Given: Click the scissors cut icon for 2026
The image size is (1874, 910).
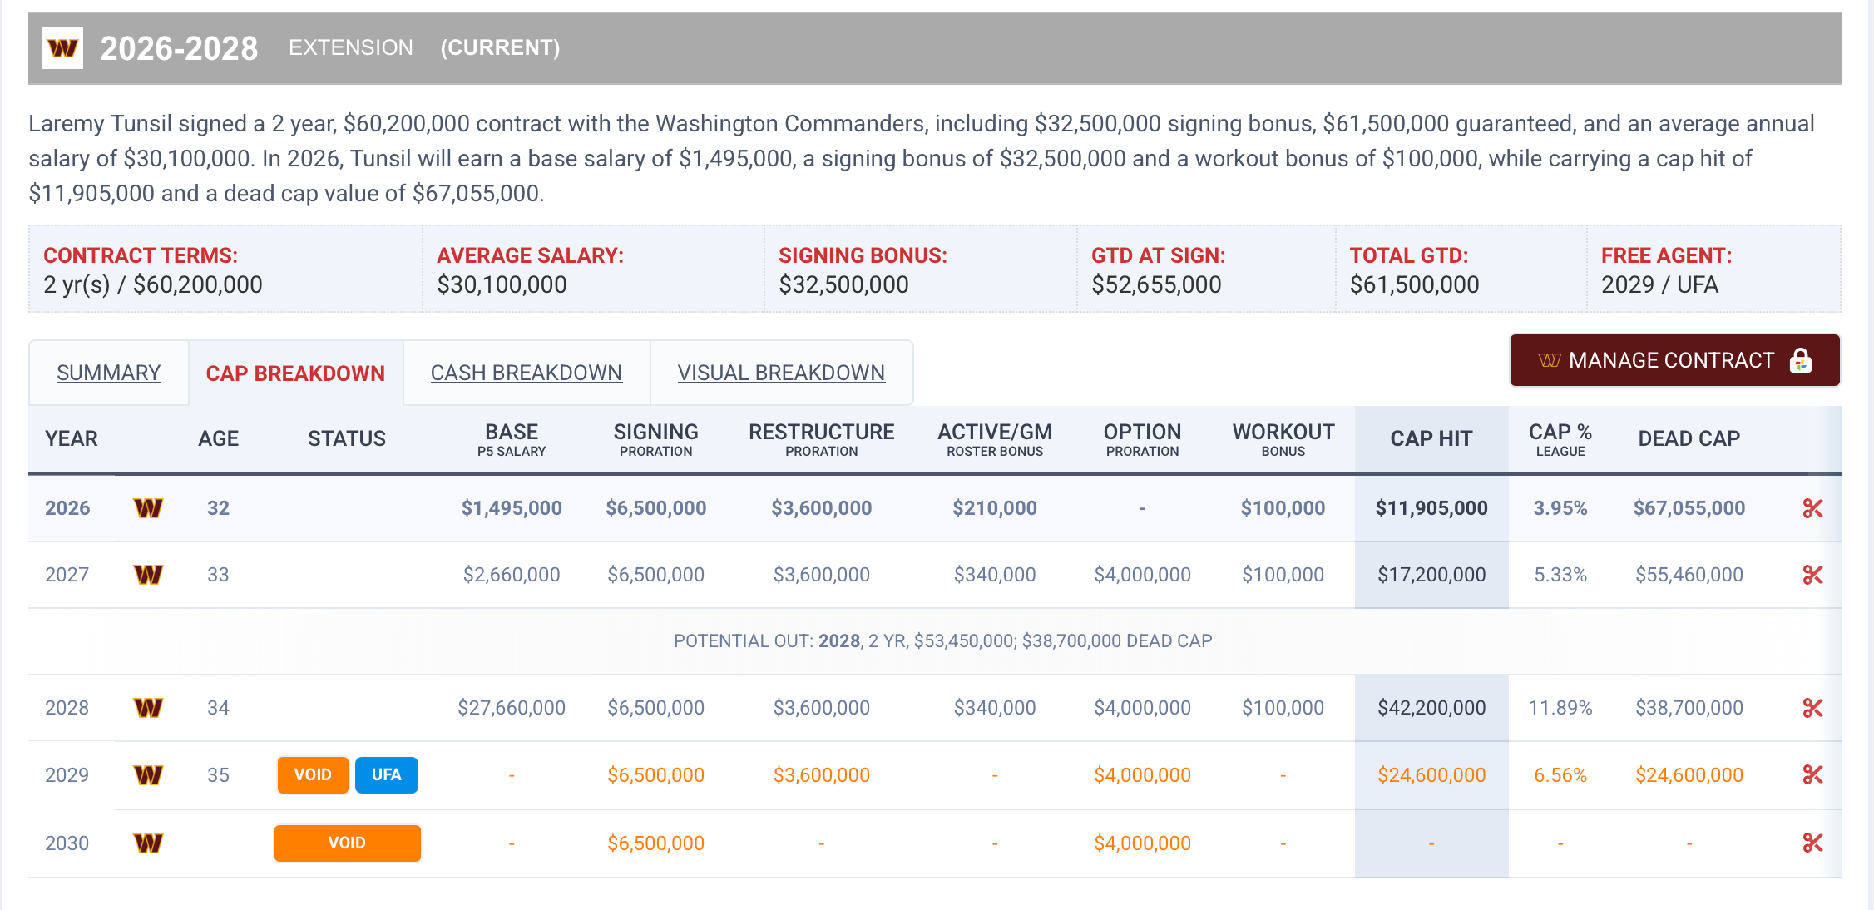Looking at the screenshot, I should [x=1812, y=508].
